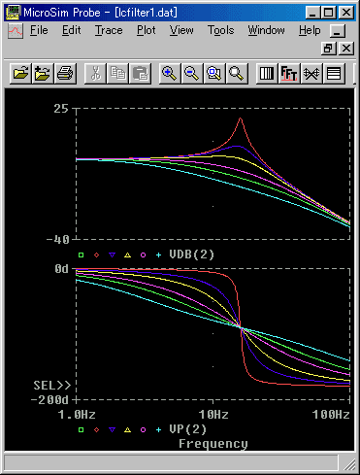Click the Log Y axis icon
The height and width of the screenshot is (475, 360).
[x=334, y=74]
